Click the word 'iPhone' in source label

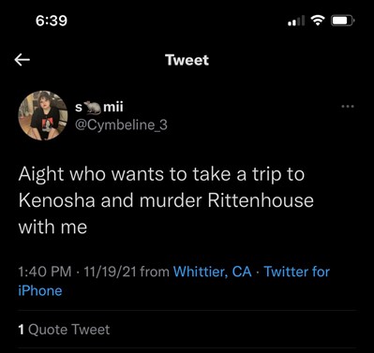click(x=40, y=291)
